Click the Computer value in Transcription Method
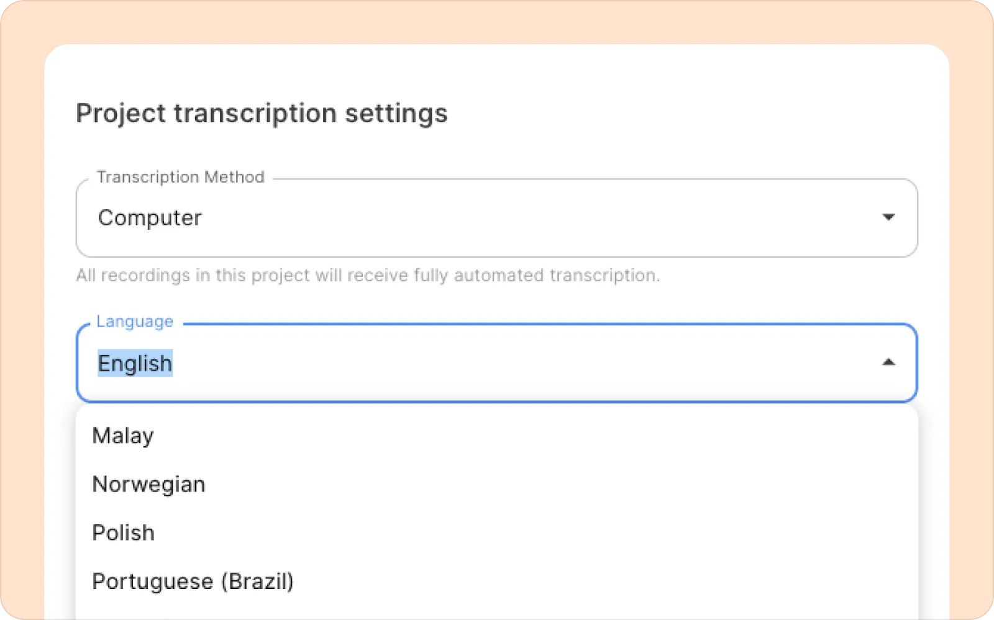 150,218
